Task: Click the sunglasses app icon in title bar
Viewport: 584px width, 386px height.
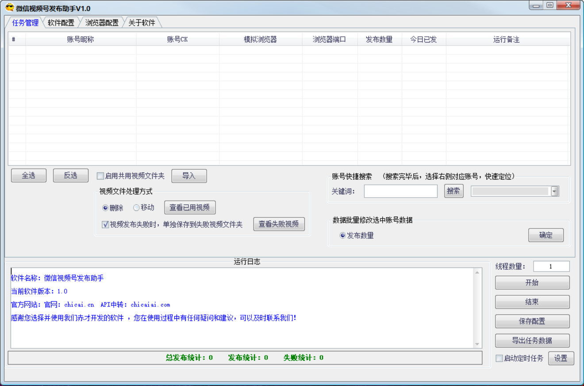Action: click(x=10, y=8)
